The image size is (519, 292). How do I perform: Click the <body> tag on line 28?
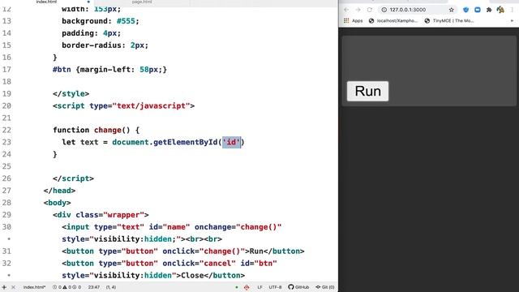click(x=58, y=203)
